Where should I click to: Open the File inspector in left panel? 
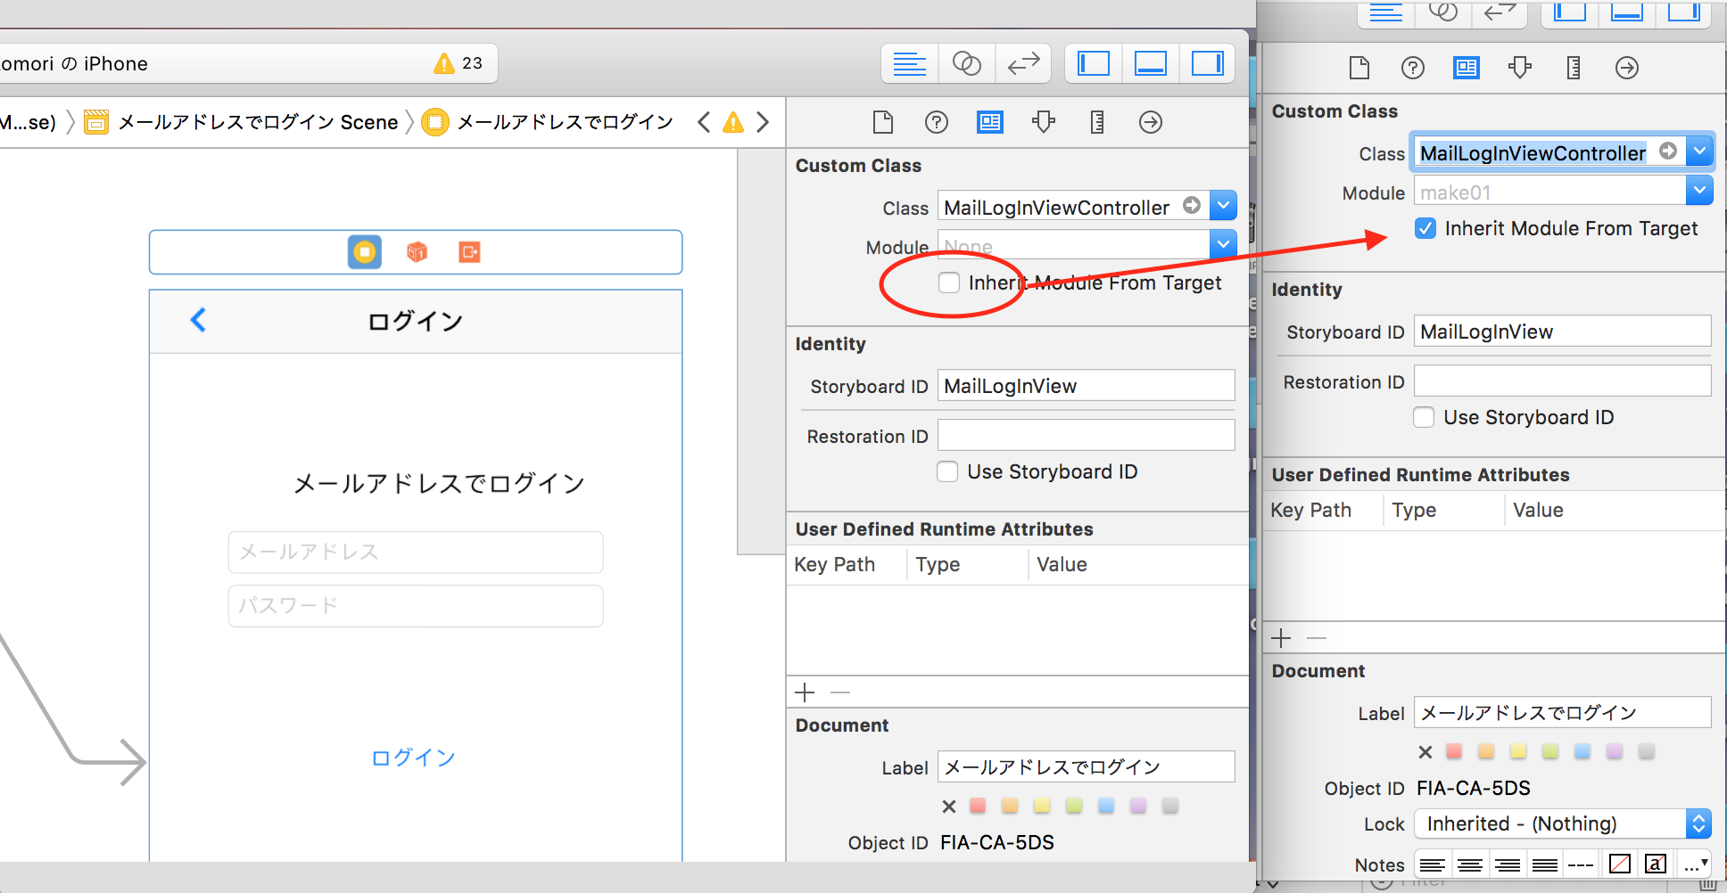pyautogui.click(x=883, y=122)
